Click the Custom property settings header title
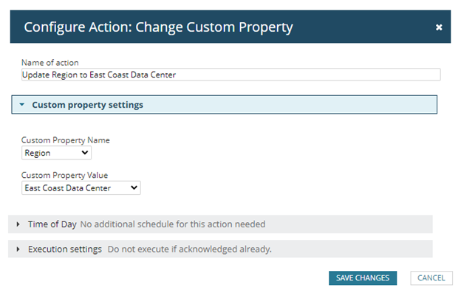 click(87, 105)
